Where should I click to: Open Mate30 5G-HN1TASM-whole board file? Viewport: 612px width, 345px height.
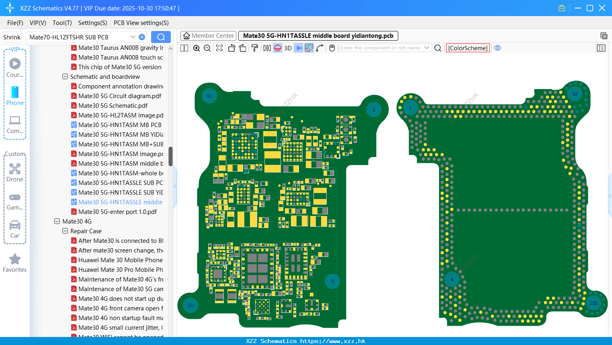coord(121,173)
